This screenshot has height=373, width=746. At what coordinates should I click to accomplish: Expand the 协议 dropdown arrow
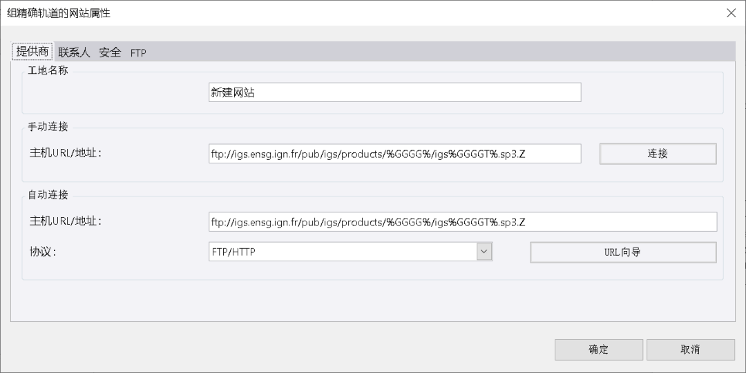484,252
